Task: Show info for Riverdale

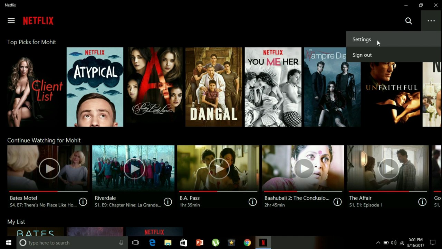Action: [x=168, y=202]
